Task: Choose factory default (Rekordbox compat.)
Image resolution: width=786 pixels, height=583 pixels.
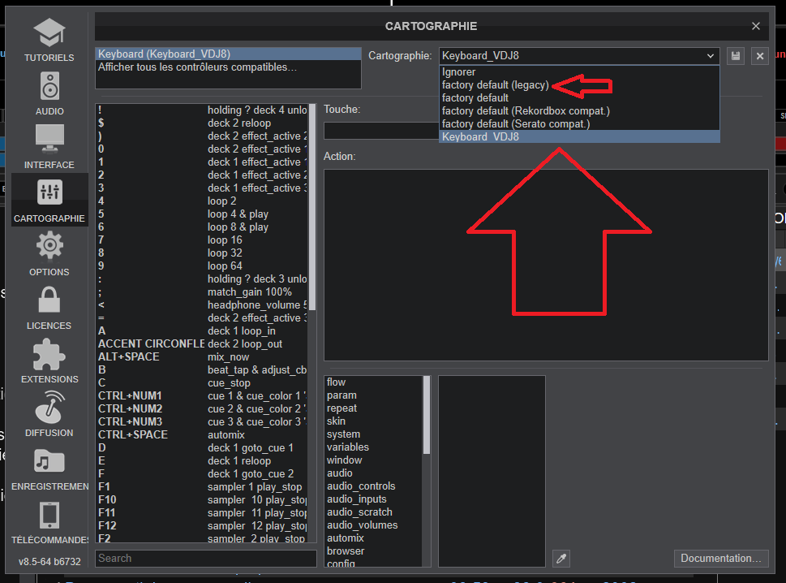Action: pos(579,111)
